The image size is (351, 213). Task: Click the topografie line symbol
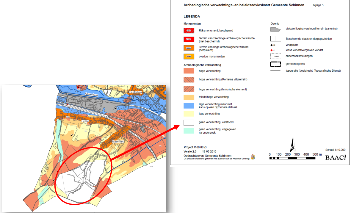coord(275,71)
